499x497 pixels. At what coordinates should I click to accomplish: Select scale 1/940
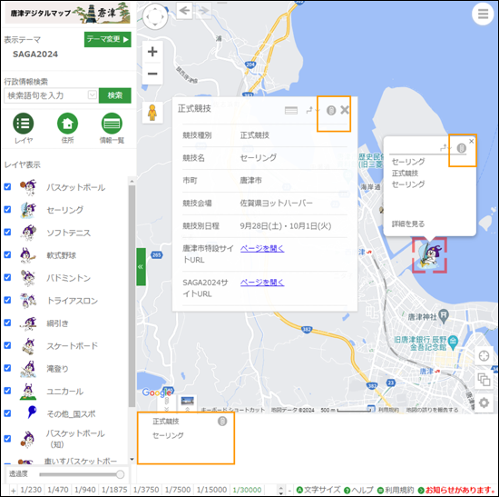pyautogui.click(x=84, y=490)
